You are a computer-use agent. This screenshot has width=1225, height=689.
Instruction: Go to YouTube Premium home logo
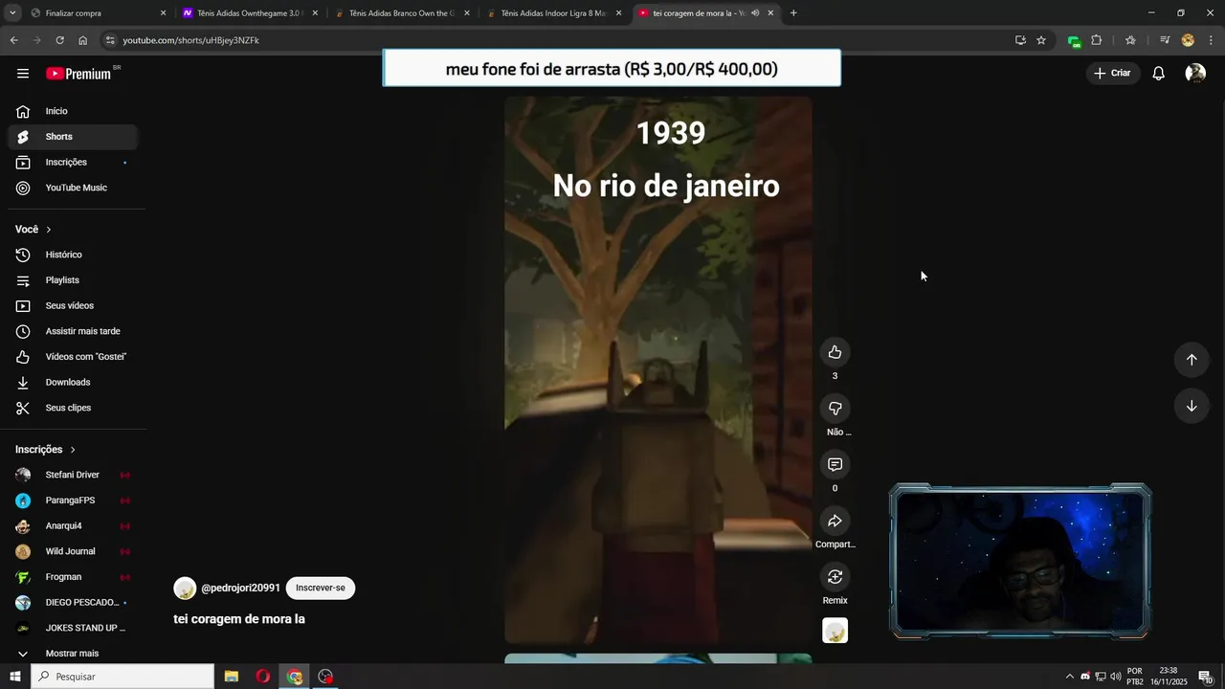tap(78, 74)
